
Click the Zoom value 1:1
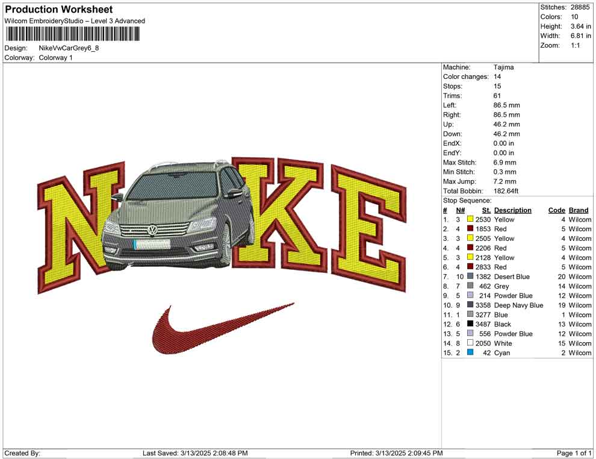click(575, 45)
